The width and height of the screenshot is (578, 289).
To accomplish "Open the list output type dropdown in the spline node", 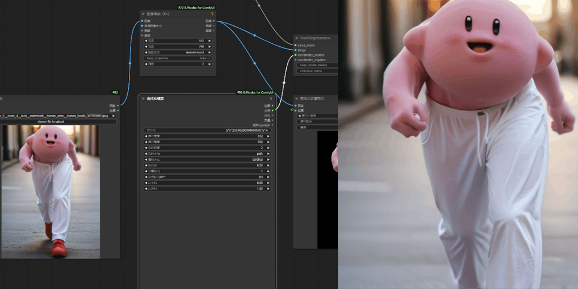I will pos(207,177).
